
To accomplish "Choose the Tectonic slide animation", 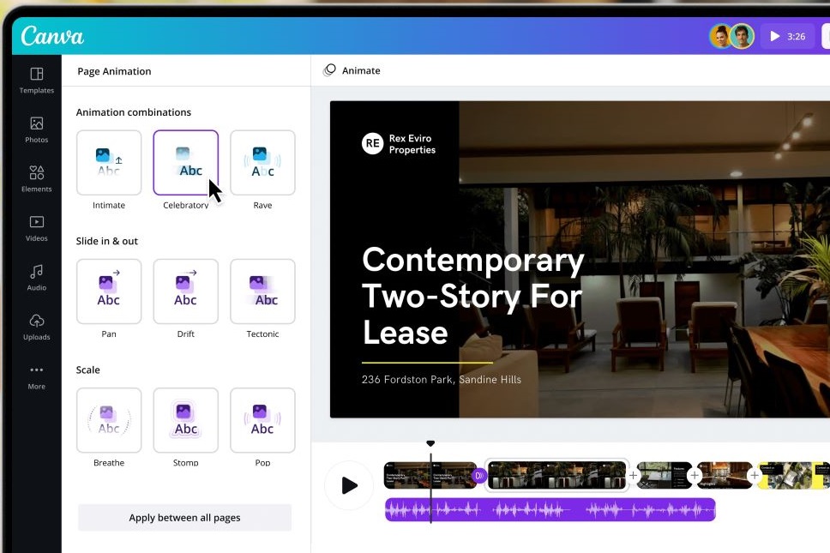I will pyautogui.click(x=262, y=292).
